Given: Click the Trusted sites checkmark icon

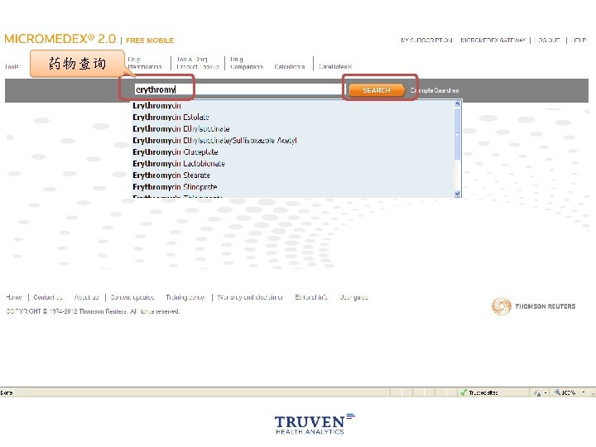Looking at the screenshot, I should click(x=463, y=392).
